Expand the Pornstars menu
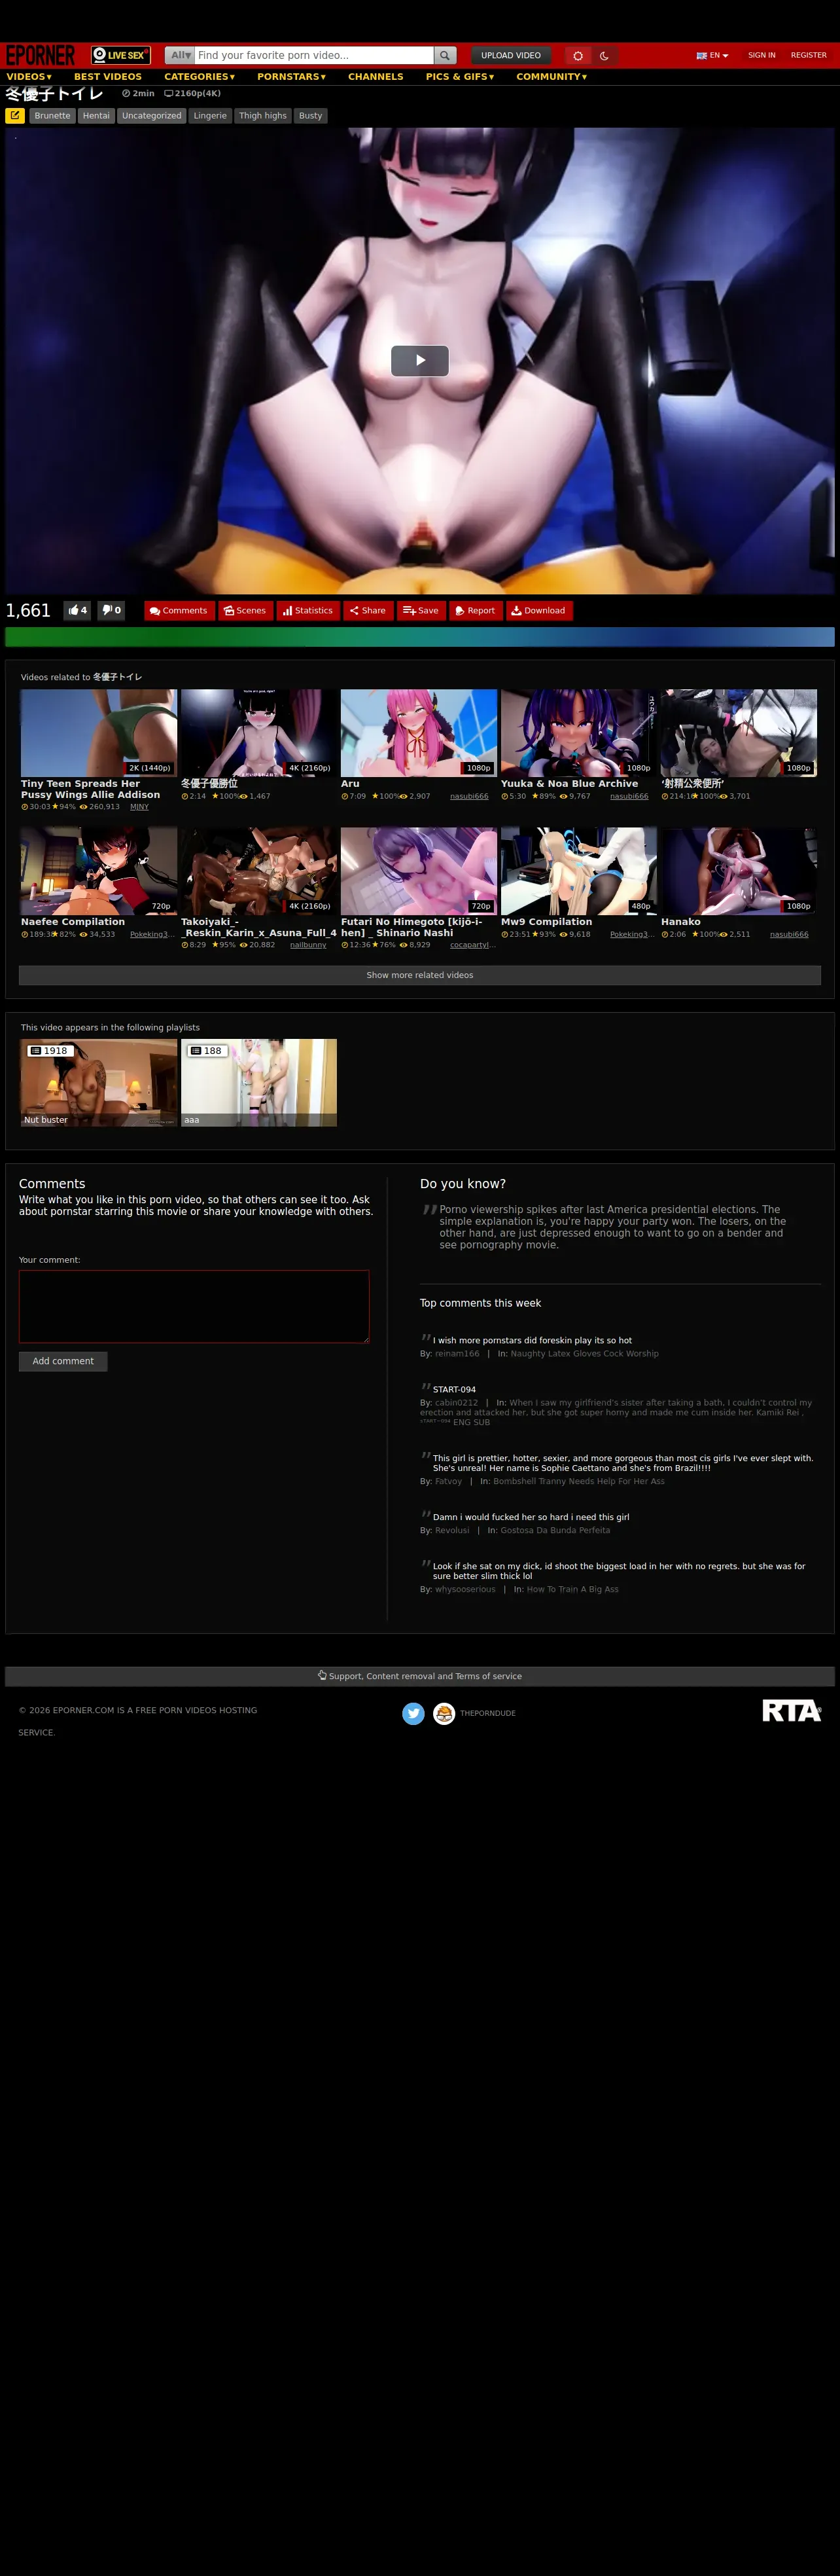The image size is (840, 2576). click(292, 77)
